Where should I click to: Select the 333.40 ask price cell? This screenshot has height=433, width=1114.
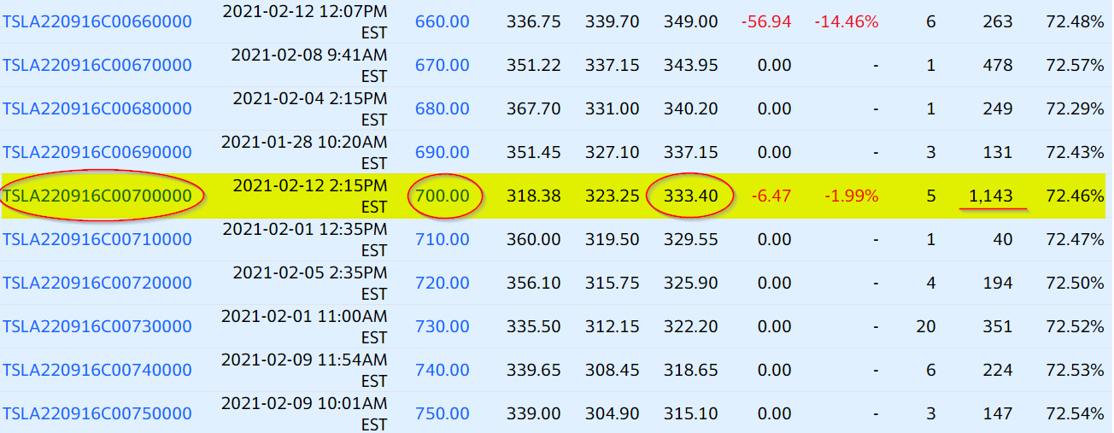(x=690, y=196)
